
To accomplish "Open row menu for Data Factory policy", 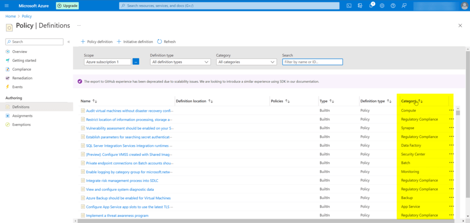I will 452,145.
